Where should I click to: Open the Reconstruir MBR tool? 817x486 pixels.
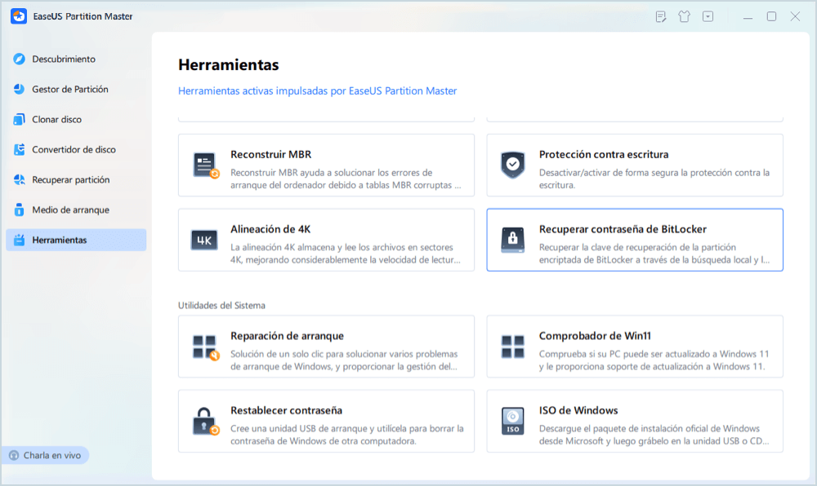pos(326,166)
